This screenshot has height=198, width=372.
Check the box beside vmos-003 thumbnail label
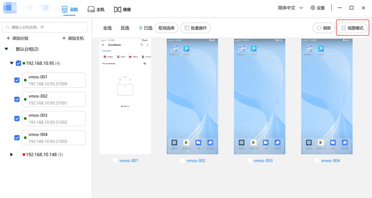(x=250, y=161)
